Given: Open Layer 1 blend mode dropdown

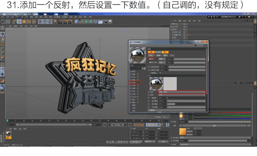Looking at the screenshot, I should pyautogui.click(x=162, y=59).
